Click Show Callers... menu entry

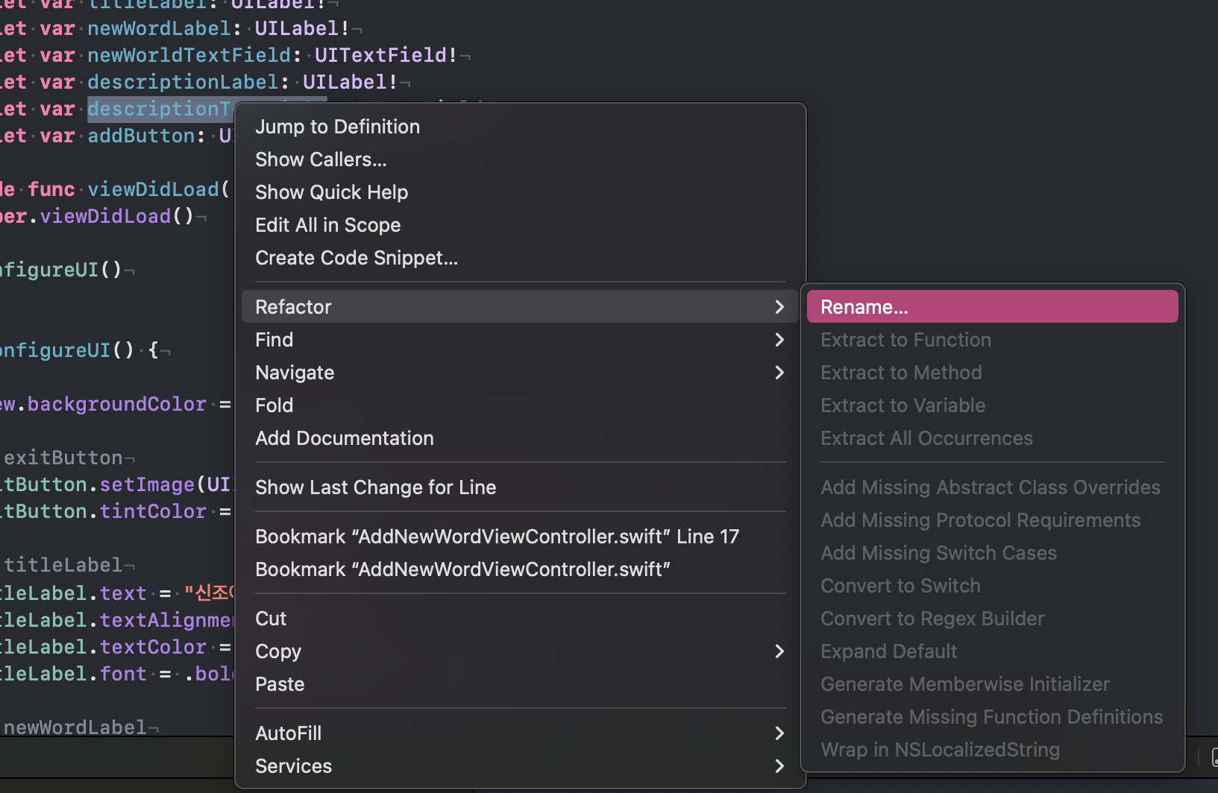click(321, 159)
